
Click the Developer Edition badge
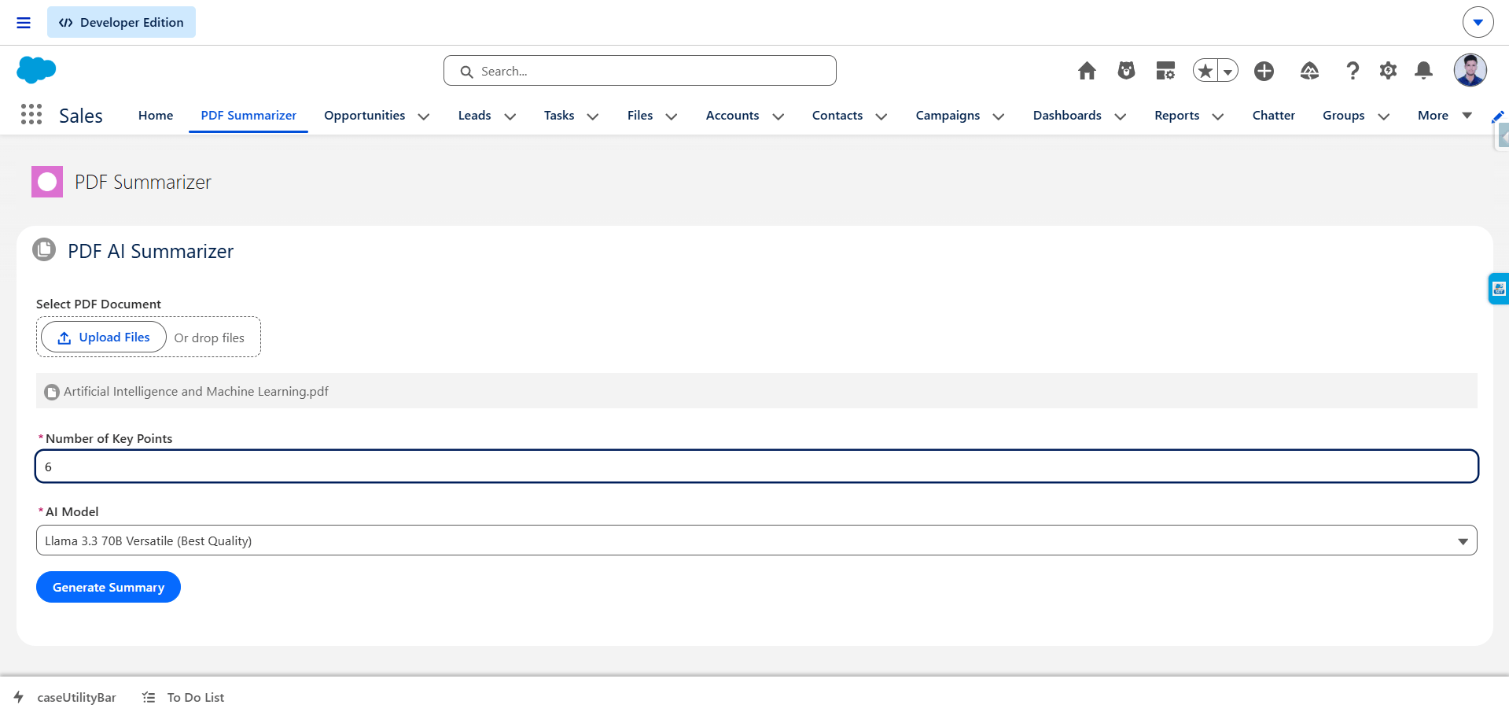pos(121,22)
